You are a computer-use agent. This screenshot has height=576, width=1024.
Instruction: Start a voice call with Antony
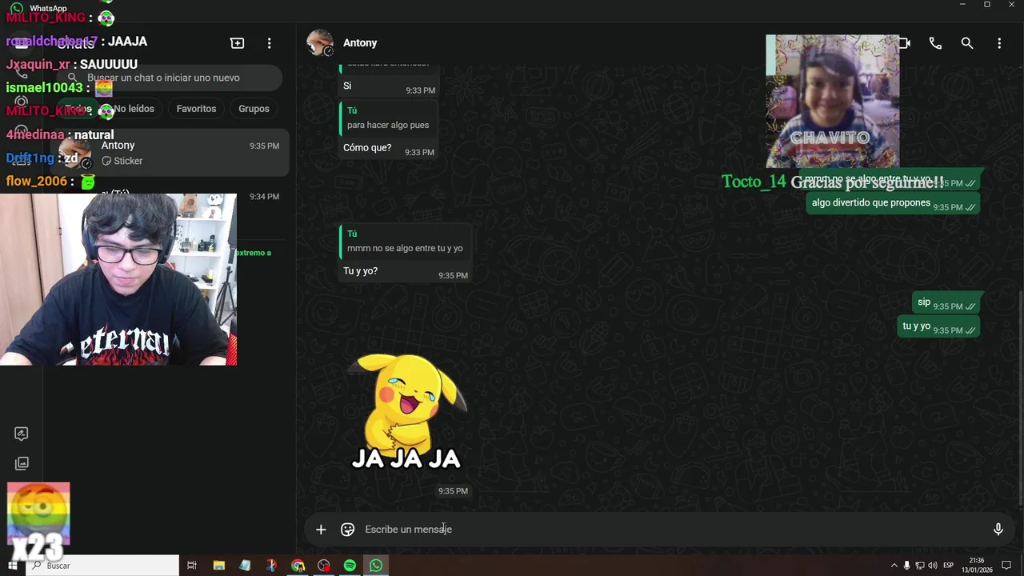(935, 43)
